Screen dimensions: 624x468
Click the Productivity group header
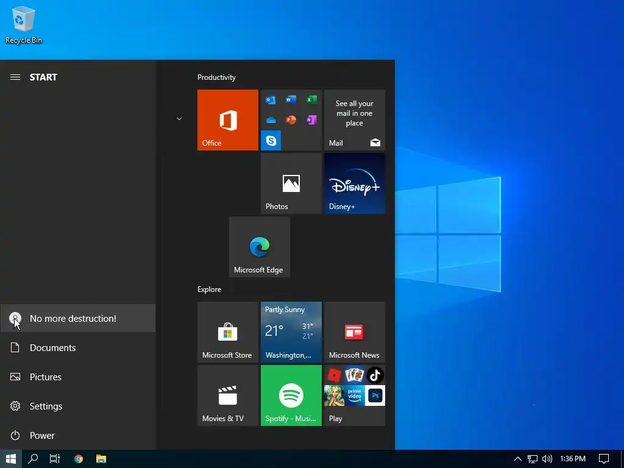(x=216, y=77)
